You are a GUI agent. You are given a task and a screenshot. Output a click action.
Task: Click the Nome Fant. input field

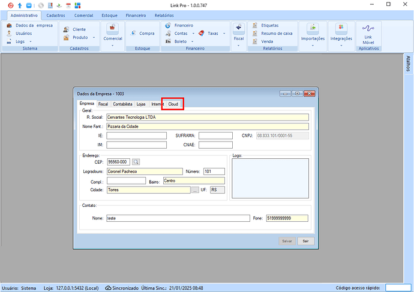(x=207, y=127)
